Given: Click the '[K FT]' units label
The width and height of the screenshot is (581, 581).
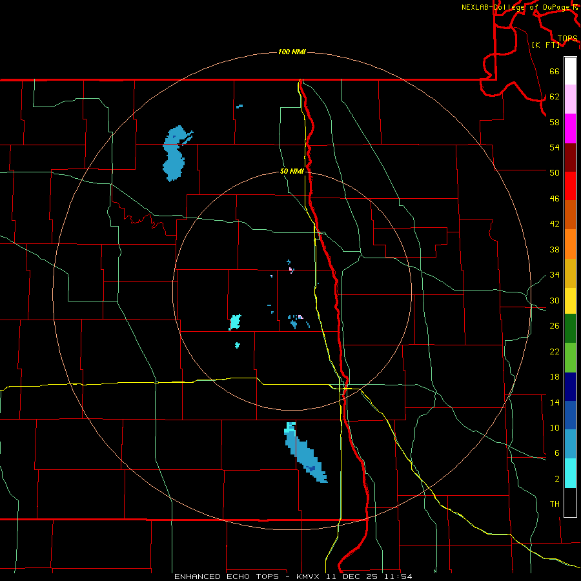Looking at the screenshot, I should point(545,45).
